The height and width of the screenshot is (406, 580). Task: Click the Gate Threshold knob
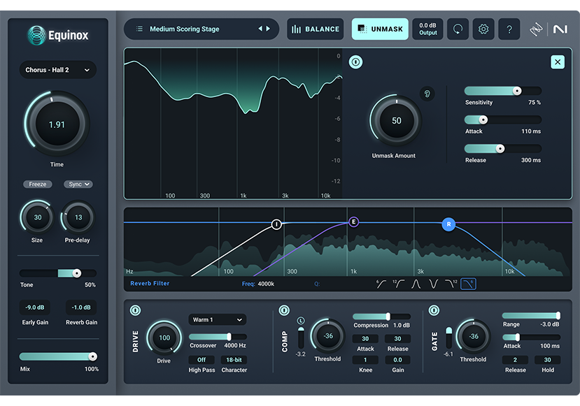pyautogui.click(x=474, y=336)
